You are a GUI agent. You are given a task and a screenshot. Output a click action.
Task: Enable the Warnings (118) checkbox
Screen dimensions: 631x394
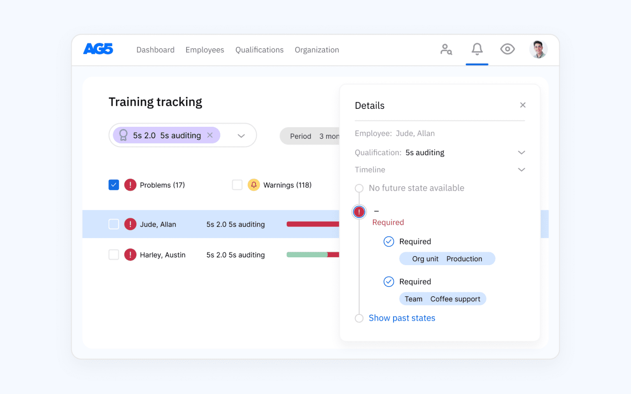(237, 185)
